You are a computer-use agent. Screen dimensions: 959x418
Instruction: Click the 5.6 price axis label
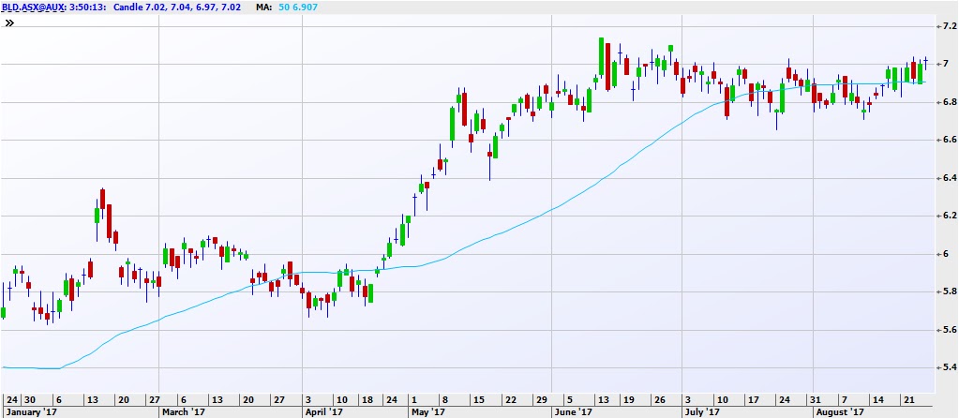click(950, 330)
